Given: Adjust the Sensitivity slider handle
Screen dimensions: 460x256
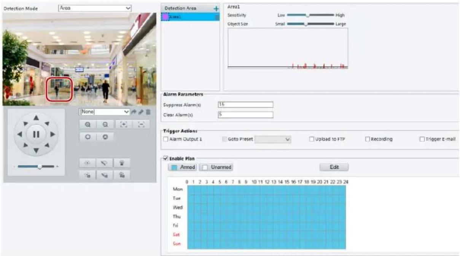Looking at the screenshot, I should coord(307,16).
